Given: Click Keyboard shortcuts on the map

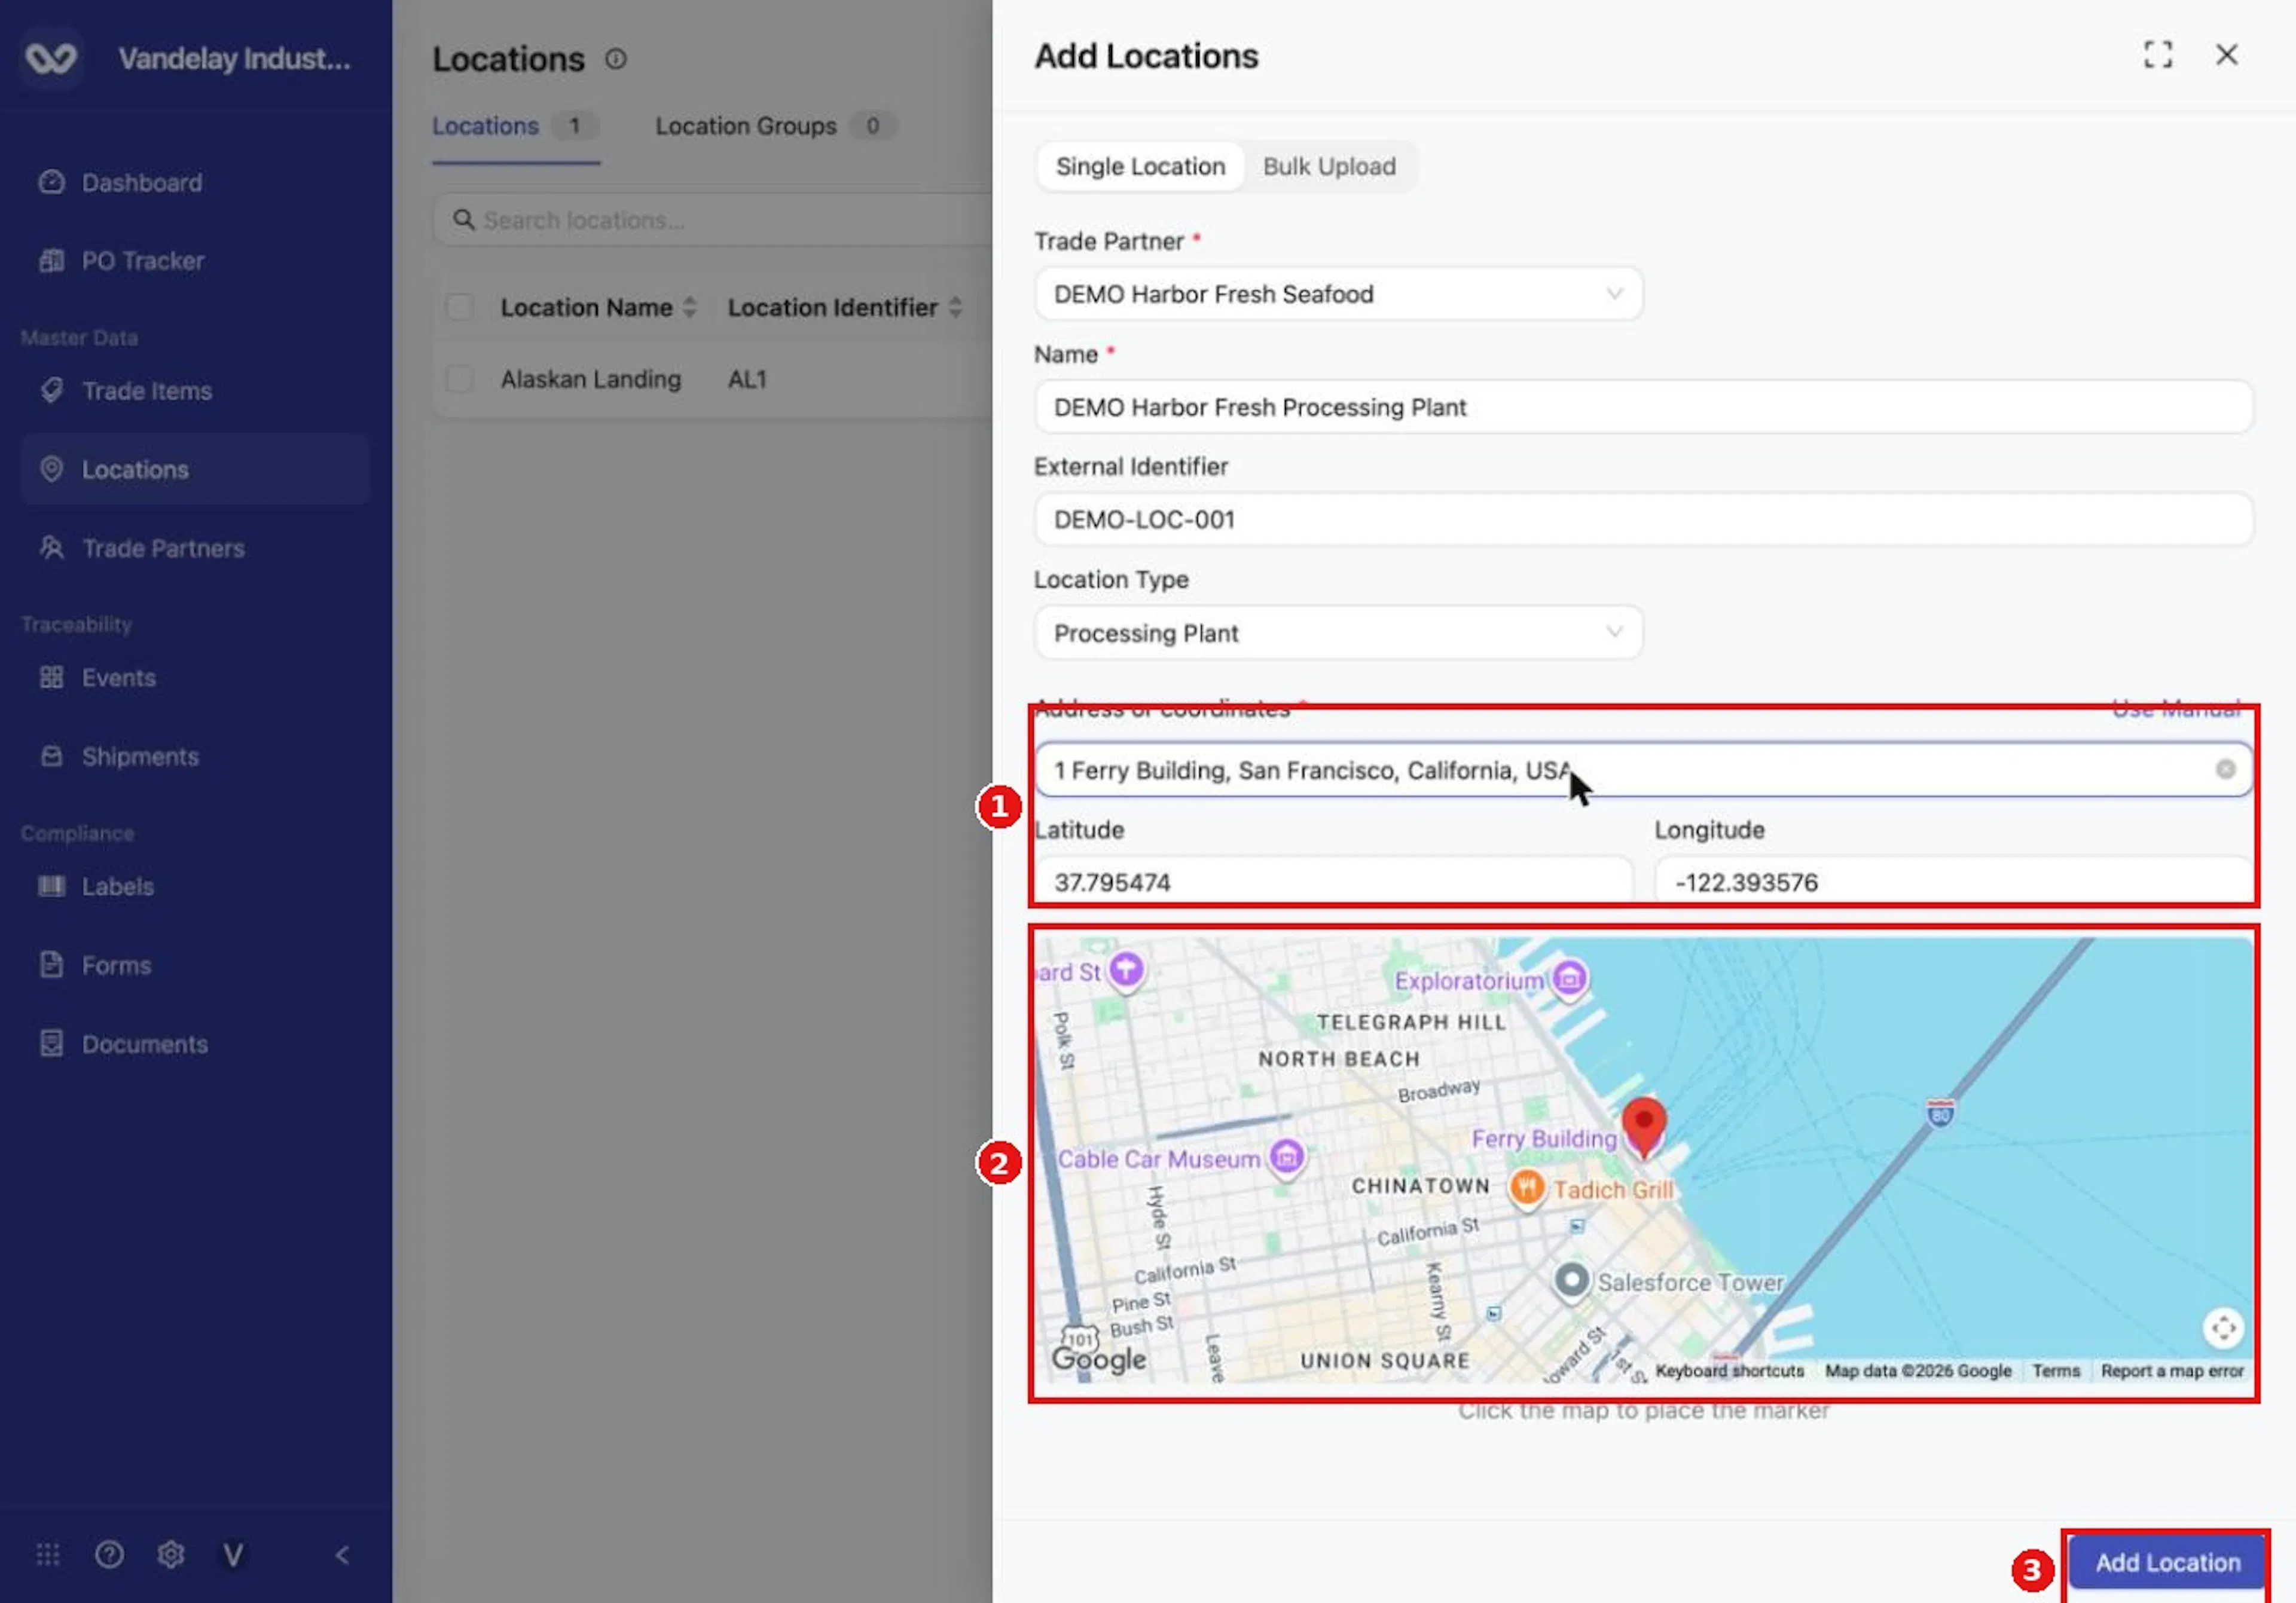Looking at the screenshot, I should tap(1729, 1370).
